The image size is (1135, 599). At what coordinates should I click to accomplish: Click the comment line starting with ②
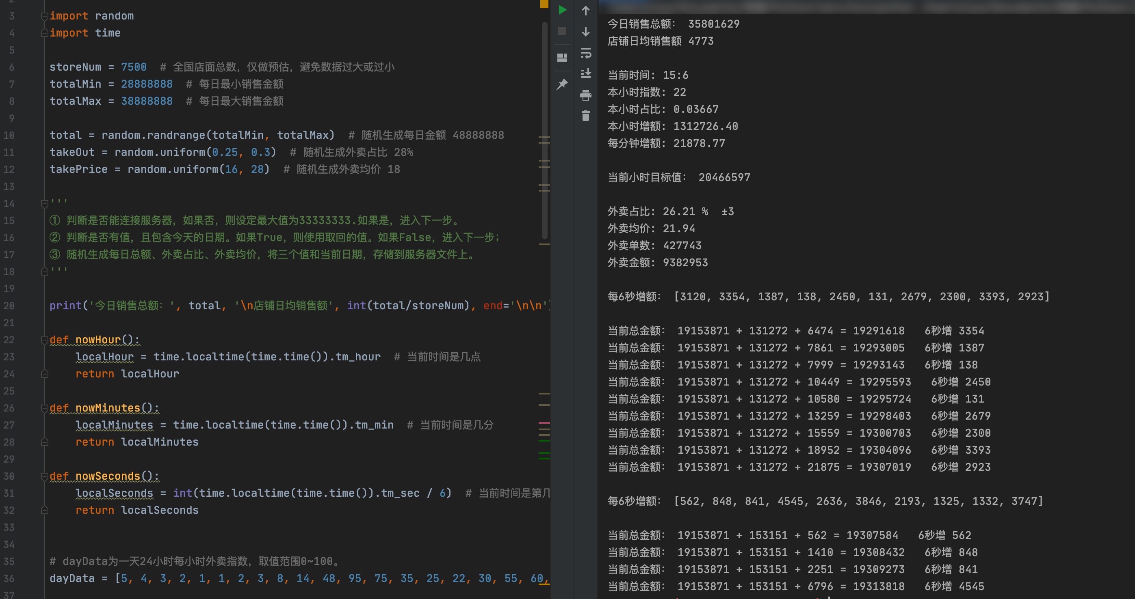click(275, 237)
